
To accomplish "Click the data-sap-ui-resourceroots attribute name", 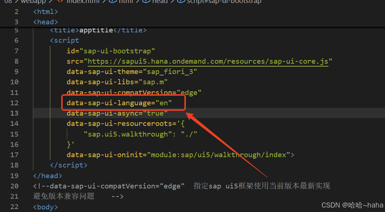I will click(x=119, y=124).
